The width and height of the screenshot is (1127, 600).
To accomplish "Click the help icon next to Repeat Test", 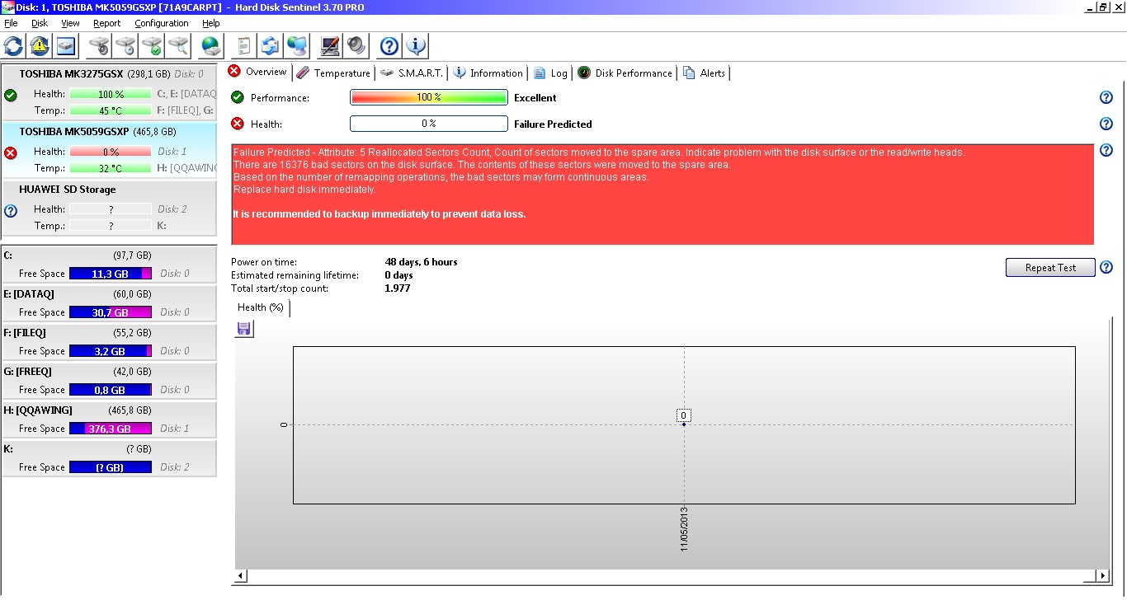I will [1106, 268].
